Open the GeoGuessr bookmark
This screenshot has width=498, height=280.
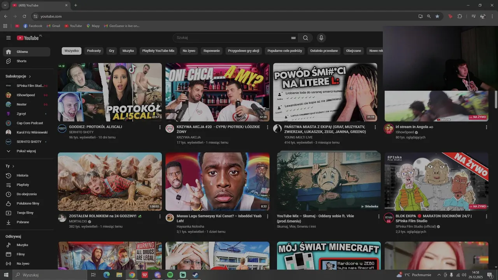[x=121, y=26]
